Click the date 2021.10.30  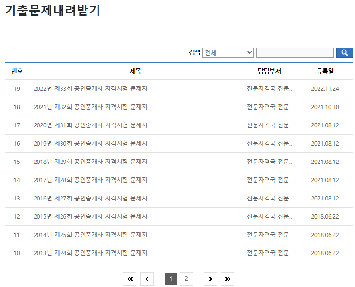pyautogui.click(x=325, y=107)
